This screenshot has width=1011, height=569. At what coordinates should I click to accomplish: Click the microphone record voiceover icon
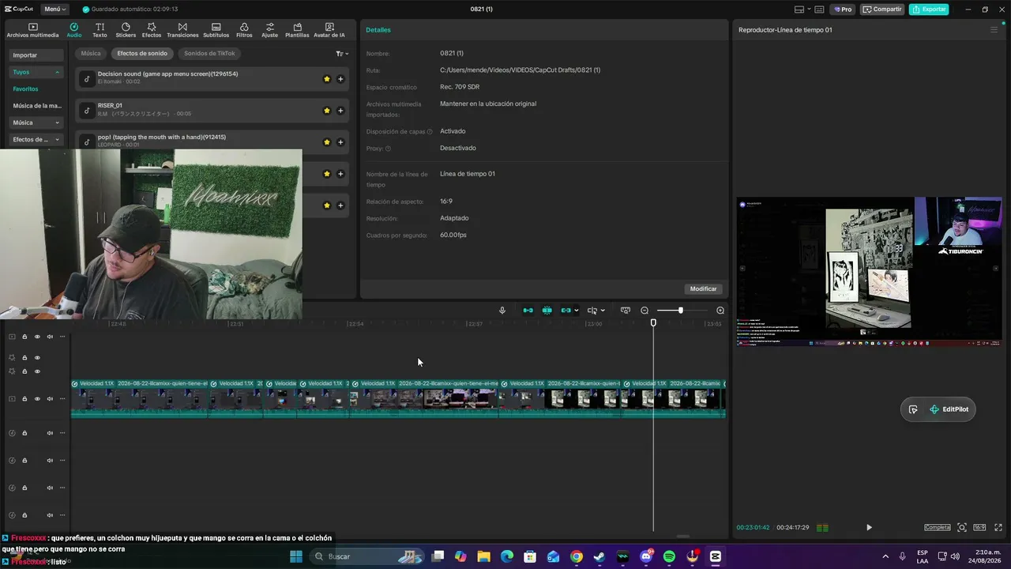502,311
